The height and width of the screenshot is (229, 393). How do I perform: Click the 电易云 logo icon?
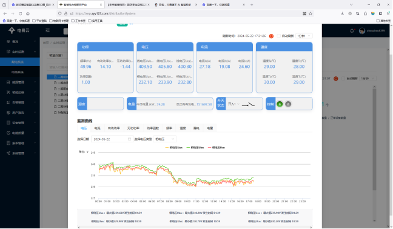12,30
